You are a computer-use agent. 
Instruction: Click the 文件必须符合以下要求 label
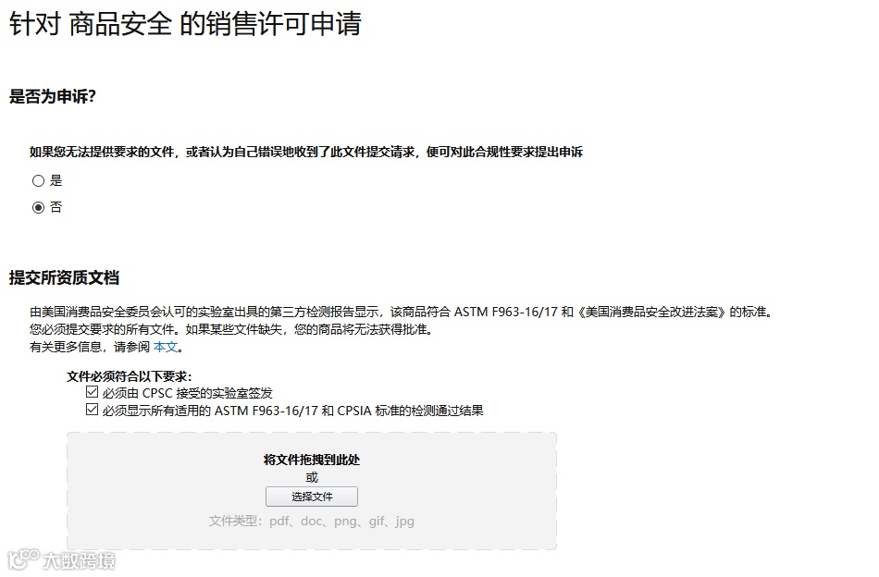(130, 376)
